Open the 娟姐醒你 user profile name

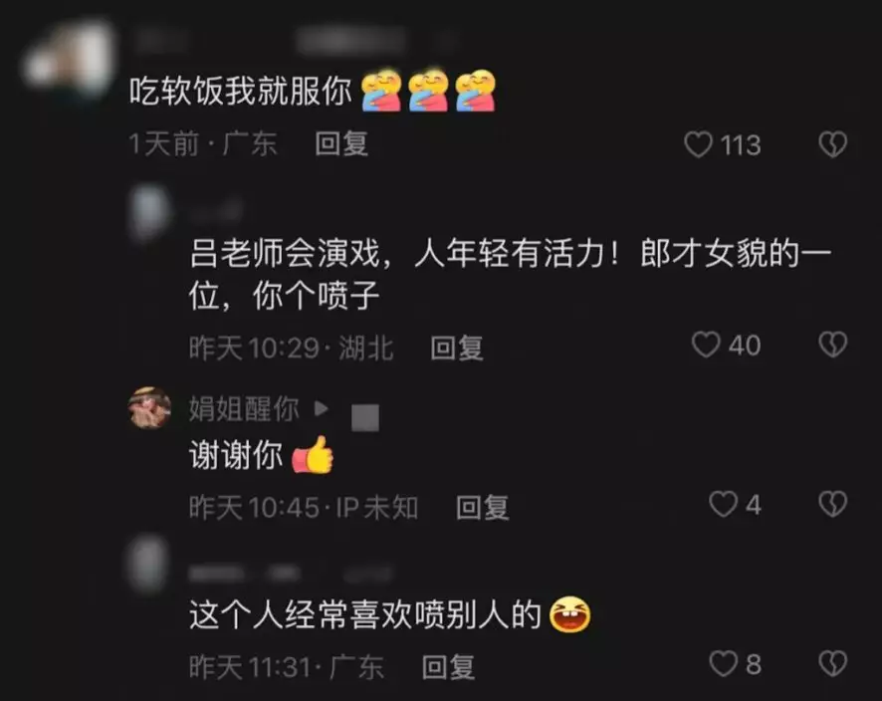pos(244,408)
